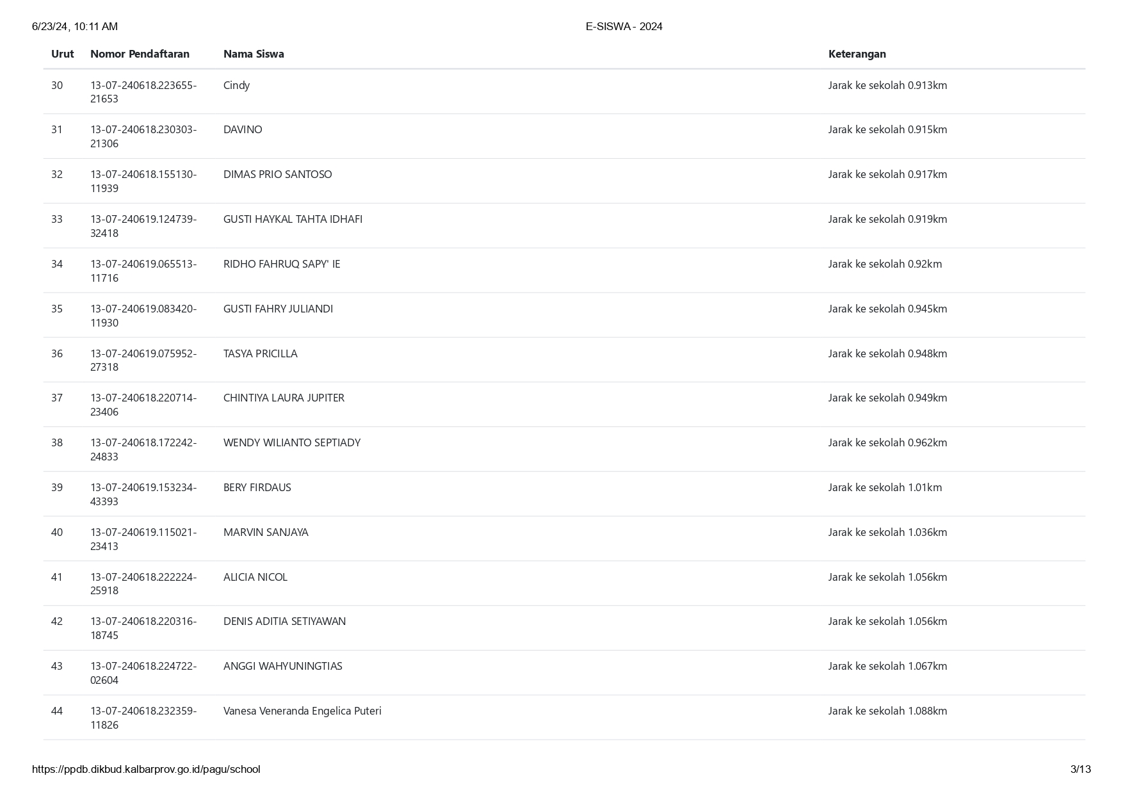Select the name BERY FIRDAUS
The width and height of the screenshot is (1123, 794).
tap(257, 487)
